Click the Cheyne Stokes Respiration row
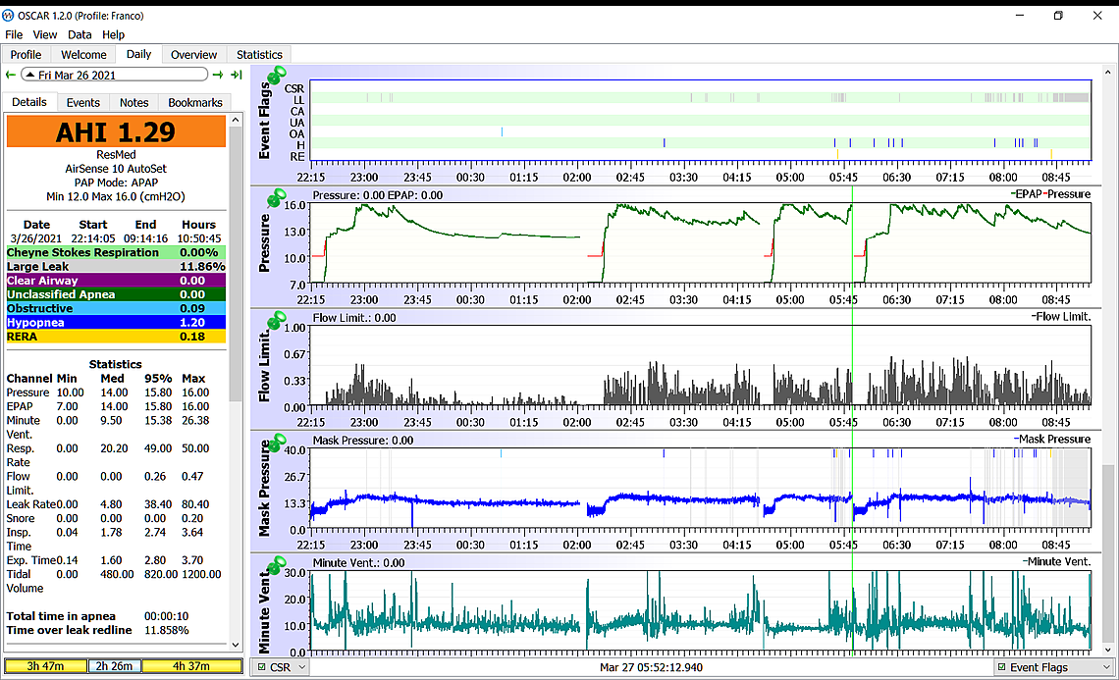The image size is (1119, 680). [x=116, y=252]
